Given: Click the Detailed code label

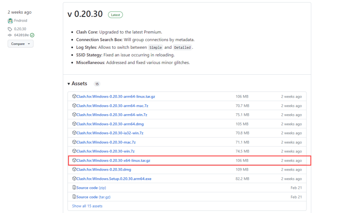Looking at the screenshot, I should coord(183,48).
